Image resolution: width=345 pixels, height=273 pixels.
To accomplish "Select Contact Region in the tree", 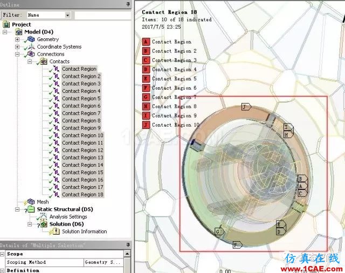I will pyautogui.click(x=79, y=69).
